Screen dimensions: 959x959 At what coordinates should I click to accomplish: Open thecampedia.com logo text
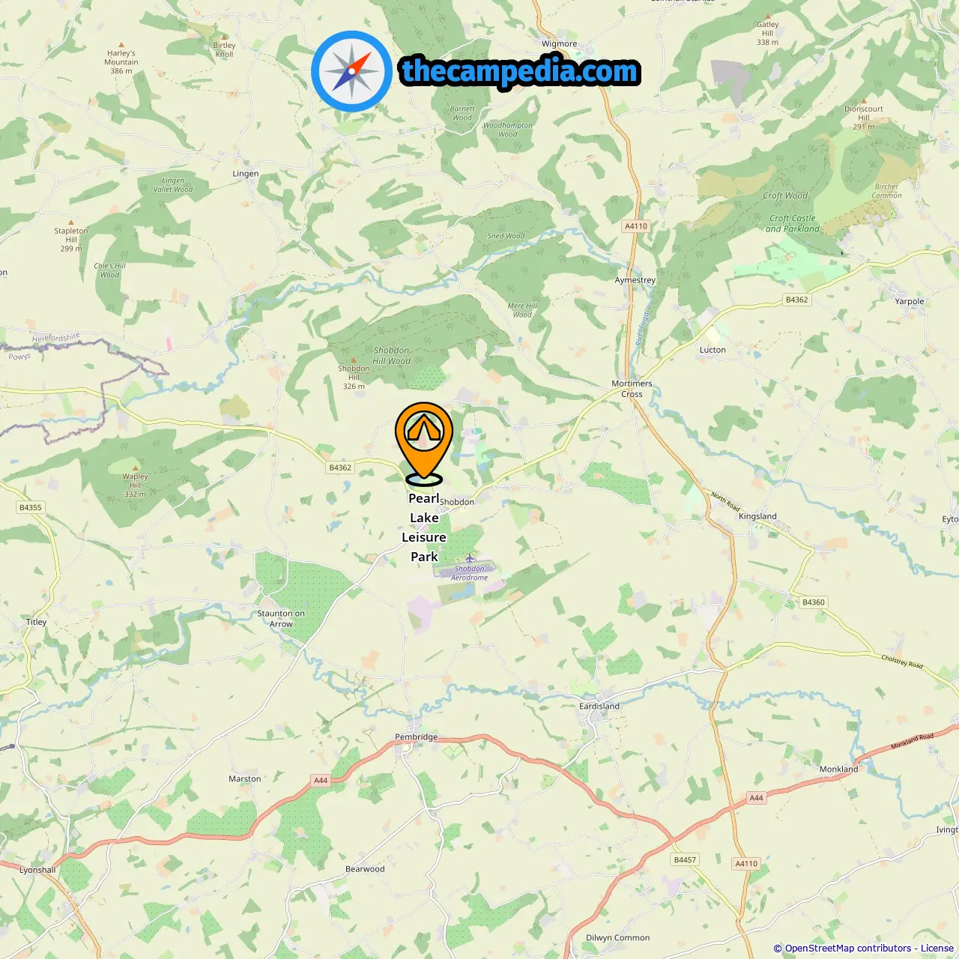pyautogui.click(x=520, y=71)
